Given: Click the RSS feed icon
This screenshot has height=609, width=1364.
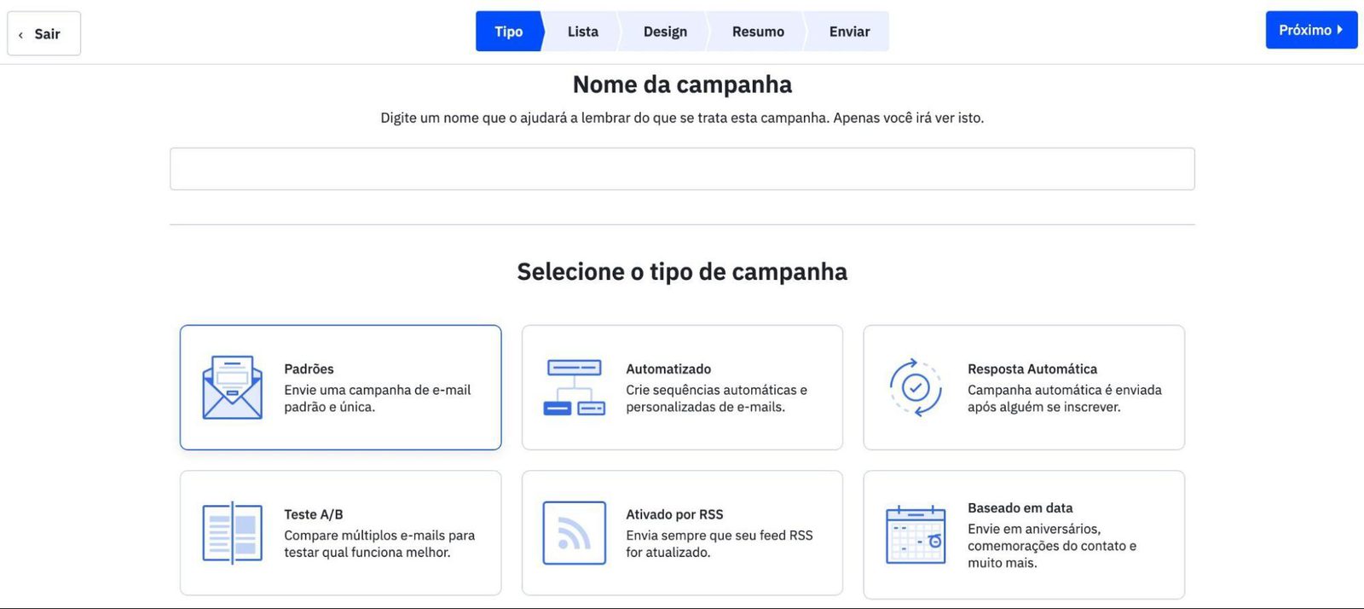Looking at the screenshot, I should (x=574, y=533).
